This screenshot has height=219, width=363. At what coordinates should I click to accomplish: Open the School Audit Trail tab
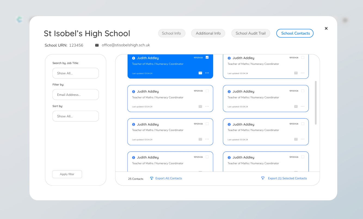click(x=250, y=33)
